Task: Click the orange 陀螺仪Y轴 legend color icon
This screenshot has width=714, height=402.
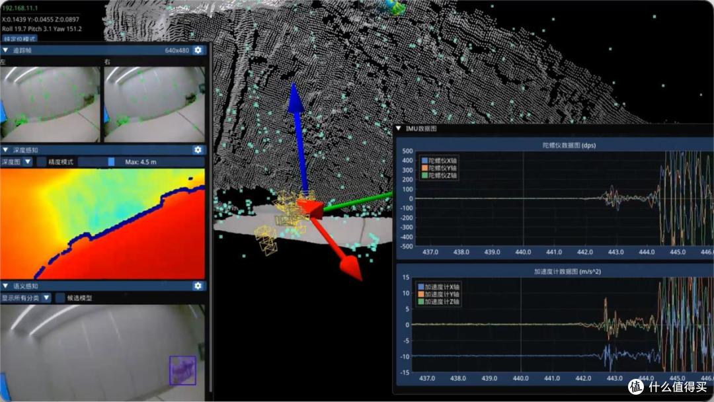Action: point(424,168)
